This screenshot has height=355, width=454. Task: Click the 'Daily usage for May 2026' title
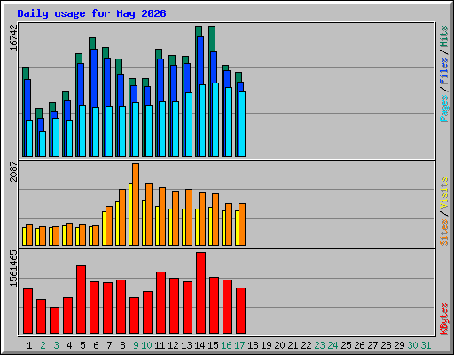[x=91, y=13]
